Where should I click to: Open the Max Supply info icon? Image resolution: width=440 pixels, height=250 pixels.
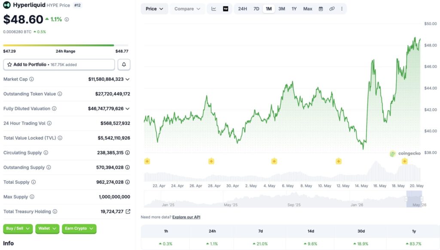coord(32,197)
